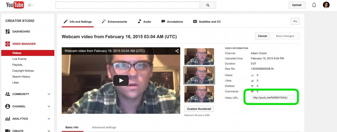The width and height of the screenshot is (337, 132).
Task: Switch to the Audio tab
Action: coord(144,22)
